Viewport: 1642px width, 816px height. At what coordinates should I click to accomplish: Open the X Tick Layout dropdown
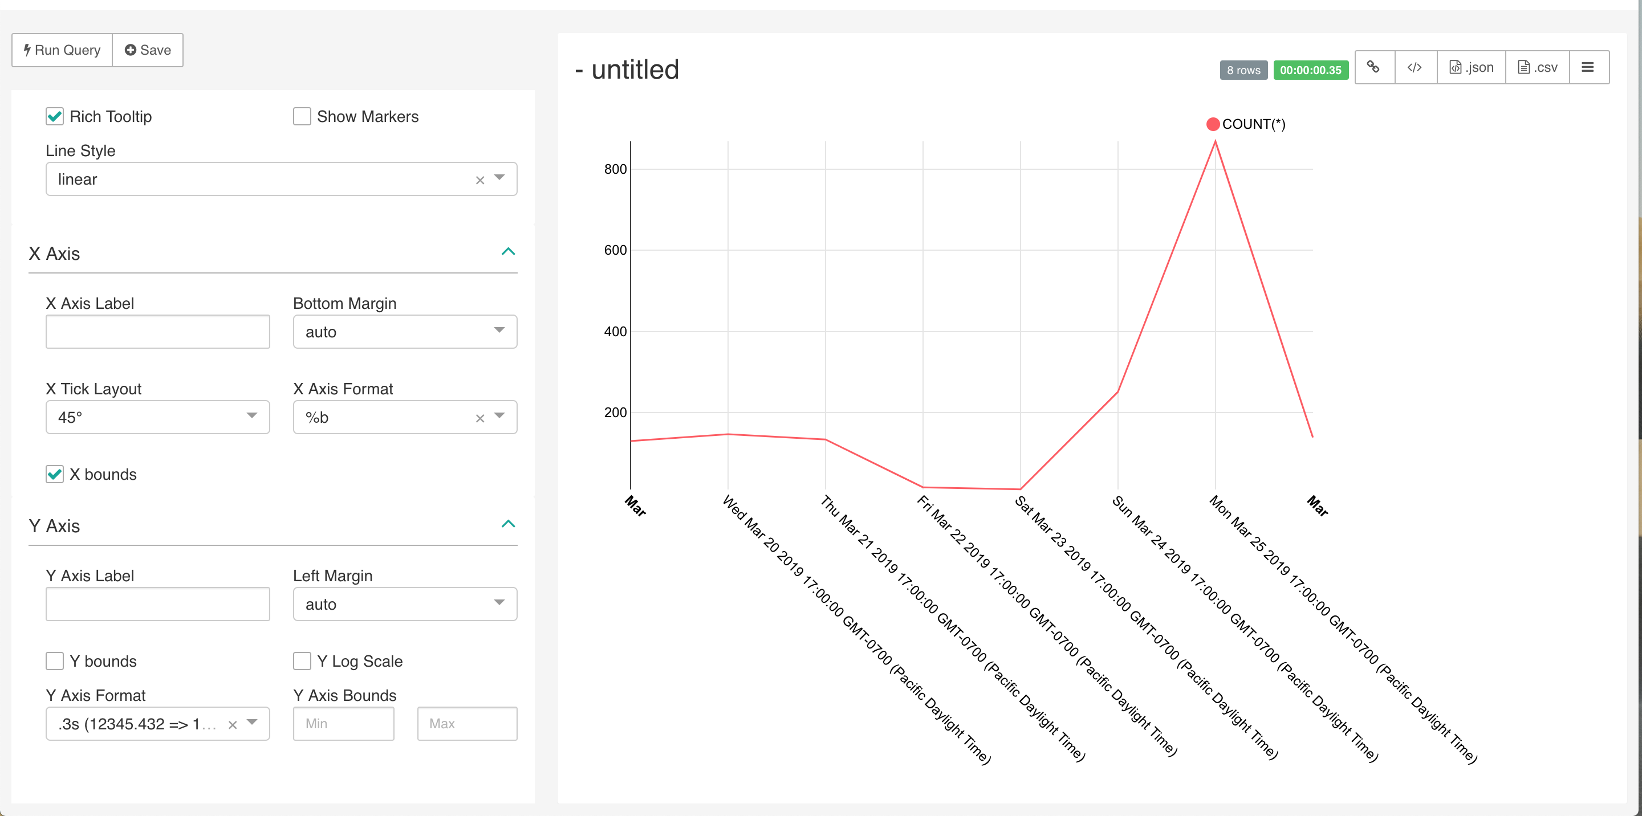(x=252, y=417)
